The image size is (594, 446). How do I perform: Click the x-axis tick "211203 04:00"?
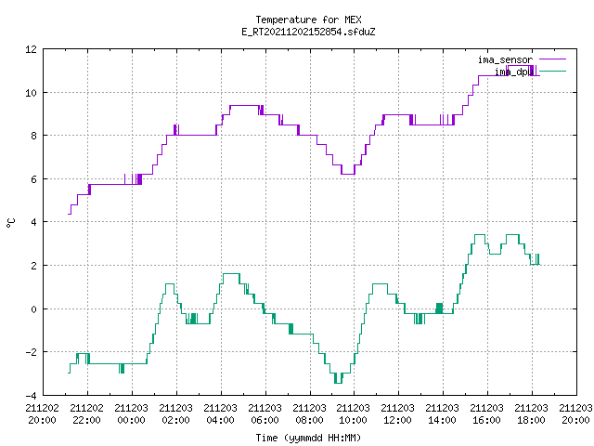tap(221, 413)
